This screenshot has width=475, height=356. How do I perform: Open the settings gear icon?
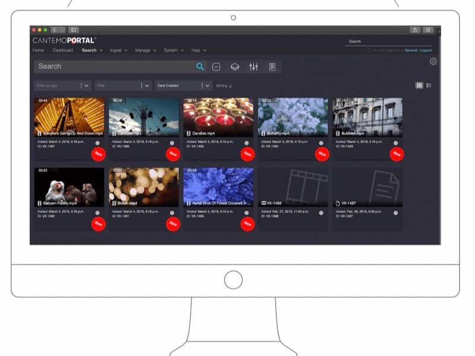click(433, 62)
